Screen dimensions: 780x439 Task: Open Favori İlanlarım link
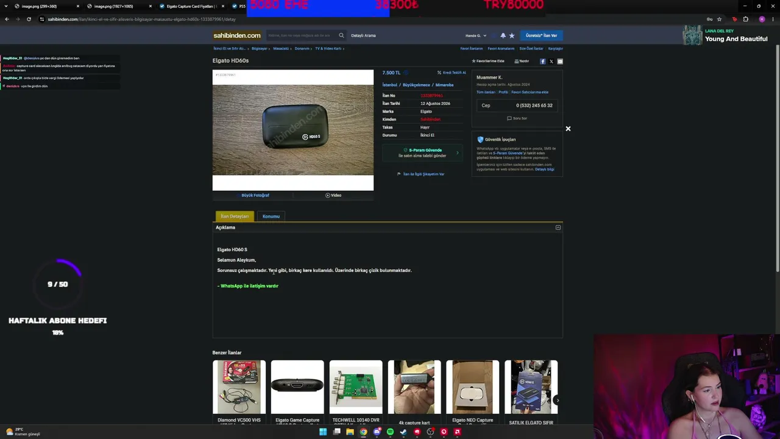pos(472,48)
